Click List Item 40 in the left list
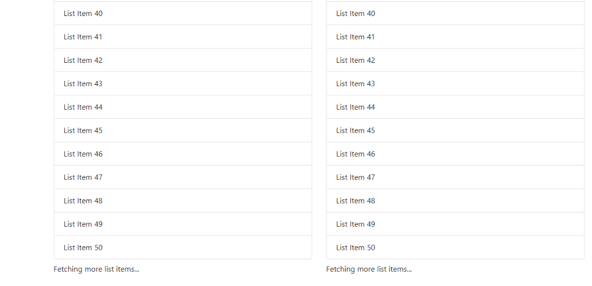592x286 pixels. pyautogui.click(x=83, y=14)
